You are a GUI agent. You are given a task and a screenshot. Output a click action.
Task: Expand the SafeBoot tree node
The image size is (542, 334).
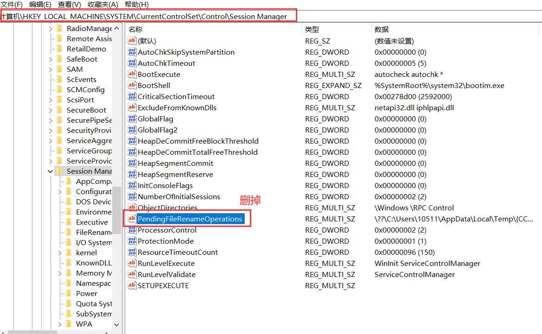tap(51, 59)
